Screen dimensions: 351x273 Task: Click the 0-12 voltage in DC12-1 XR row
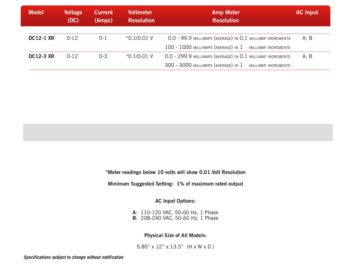pos(72,38)
